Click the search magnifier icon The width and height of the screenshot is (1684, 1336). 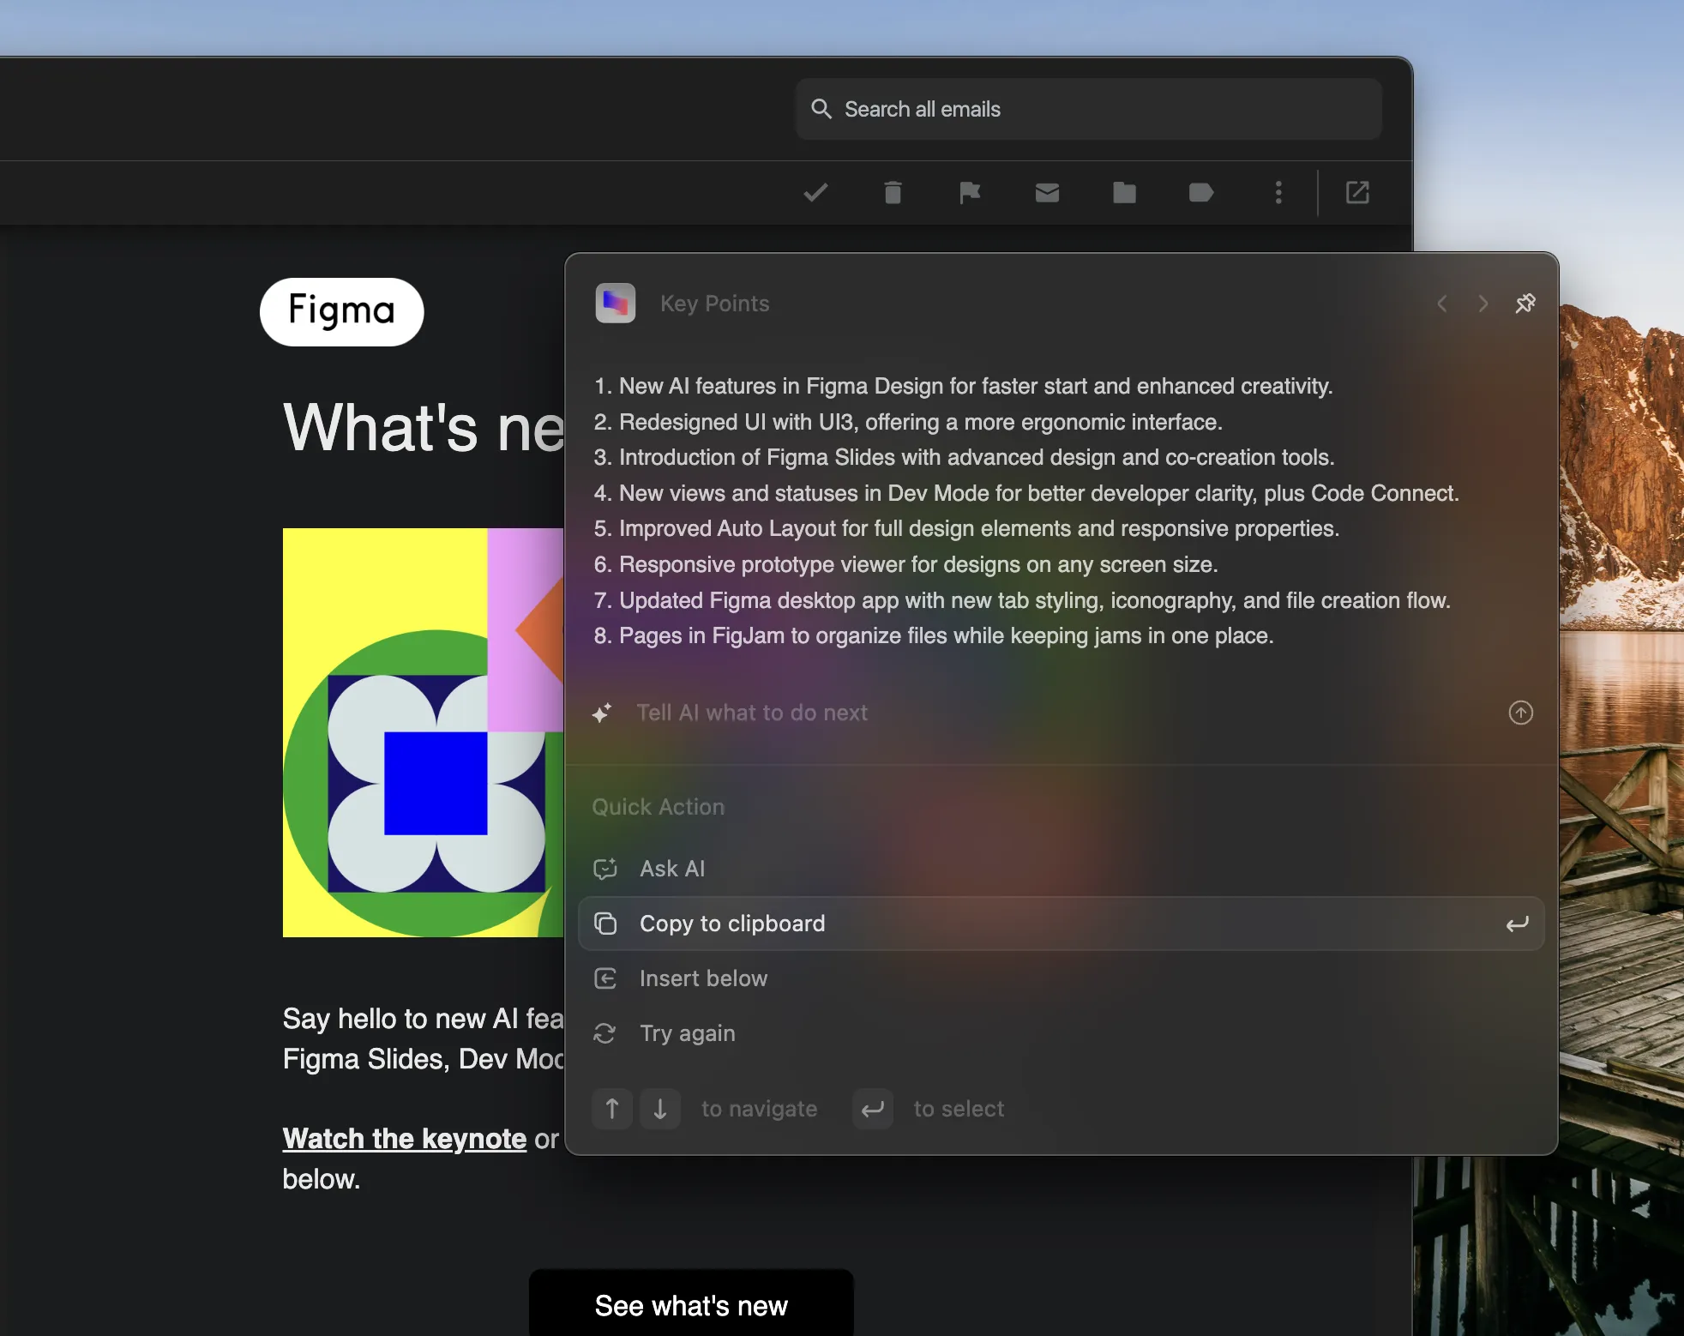[821, 109]
